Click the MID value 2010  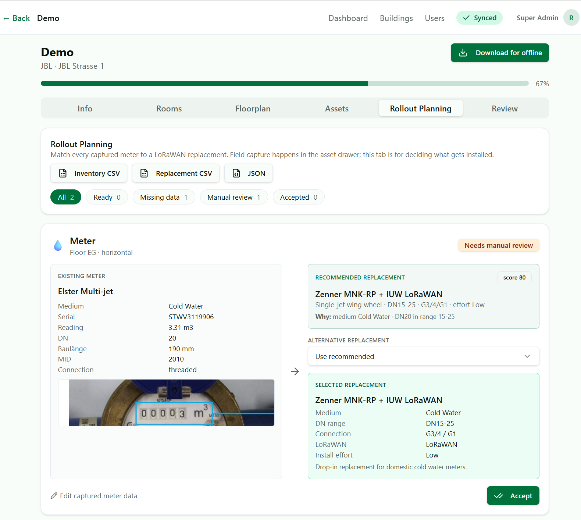click(176, 359)
